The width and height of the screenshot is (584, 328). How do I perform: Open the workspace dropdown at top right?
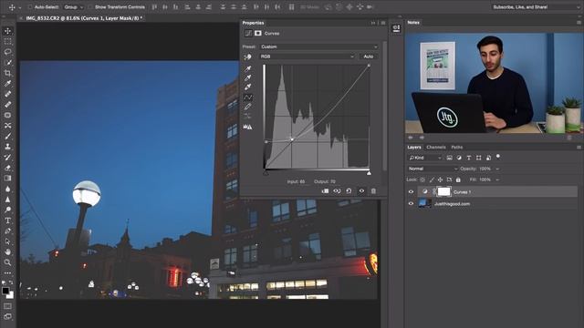(x=536, y=7)
